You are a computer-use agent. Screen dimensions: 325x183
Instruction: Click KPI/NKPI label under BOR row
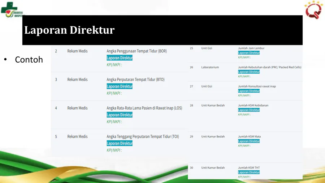click(x=114, y=65)
